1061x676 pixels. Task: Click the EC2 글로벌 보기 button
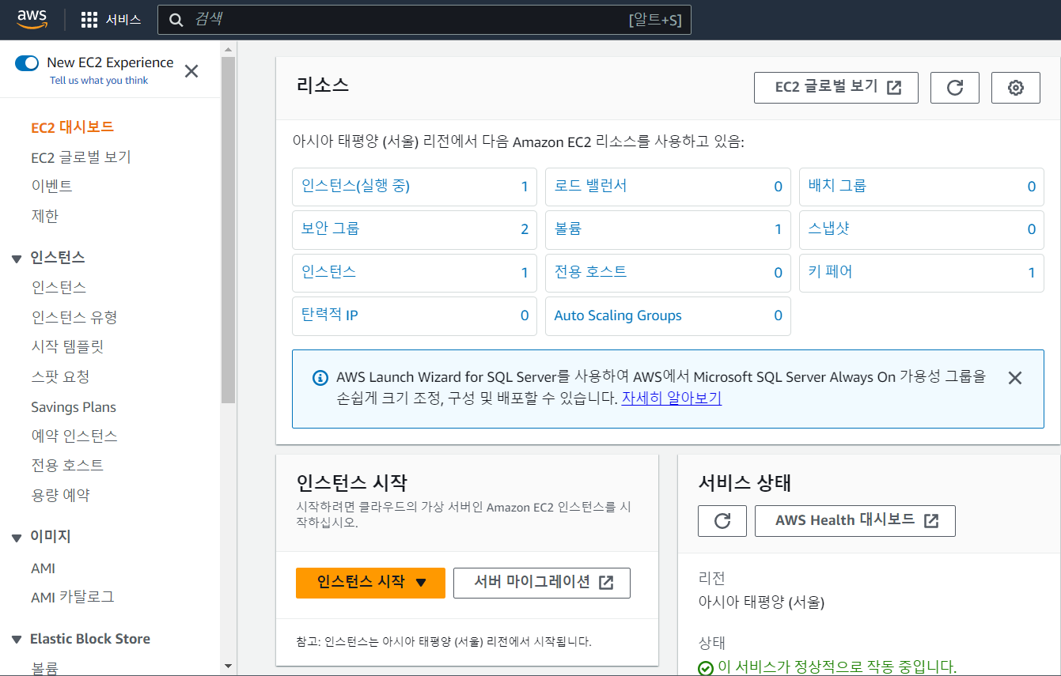coord(836,88)
